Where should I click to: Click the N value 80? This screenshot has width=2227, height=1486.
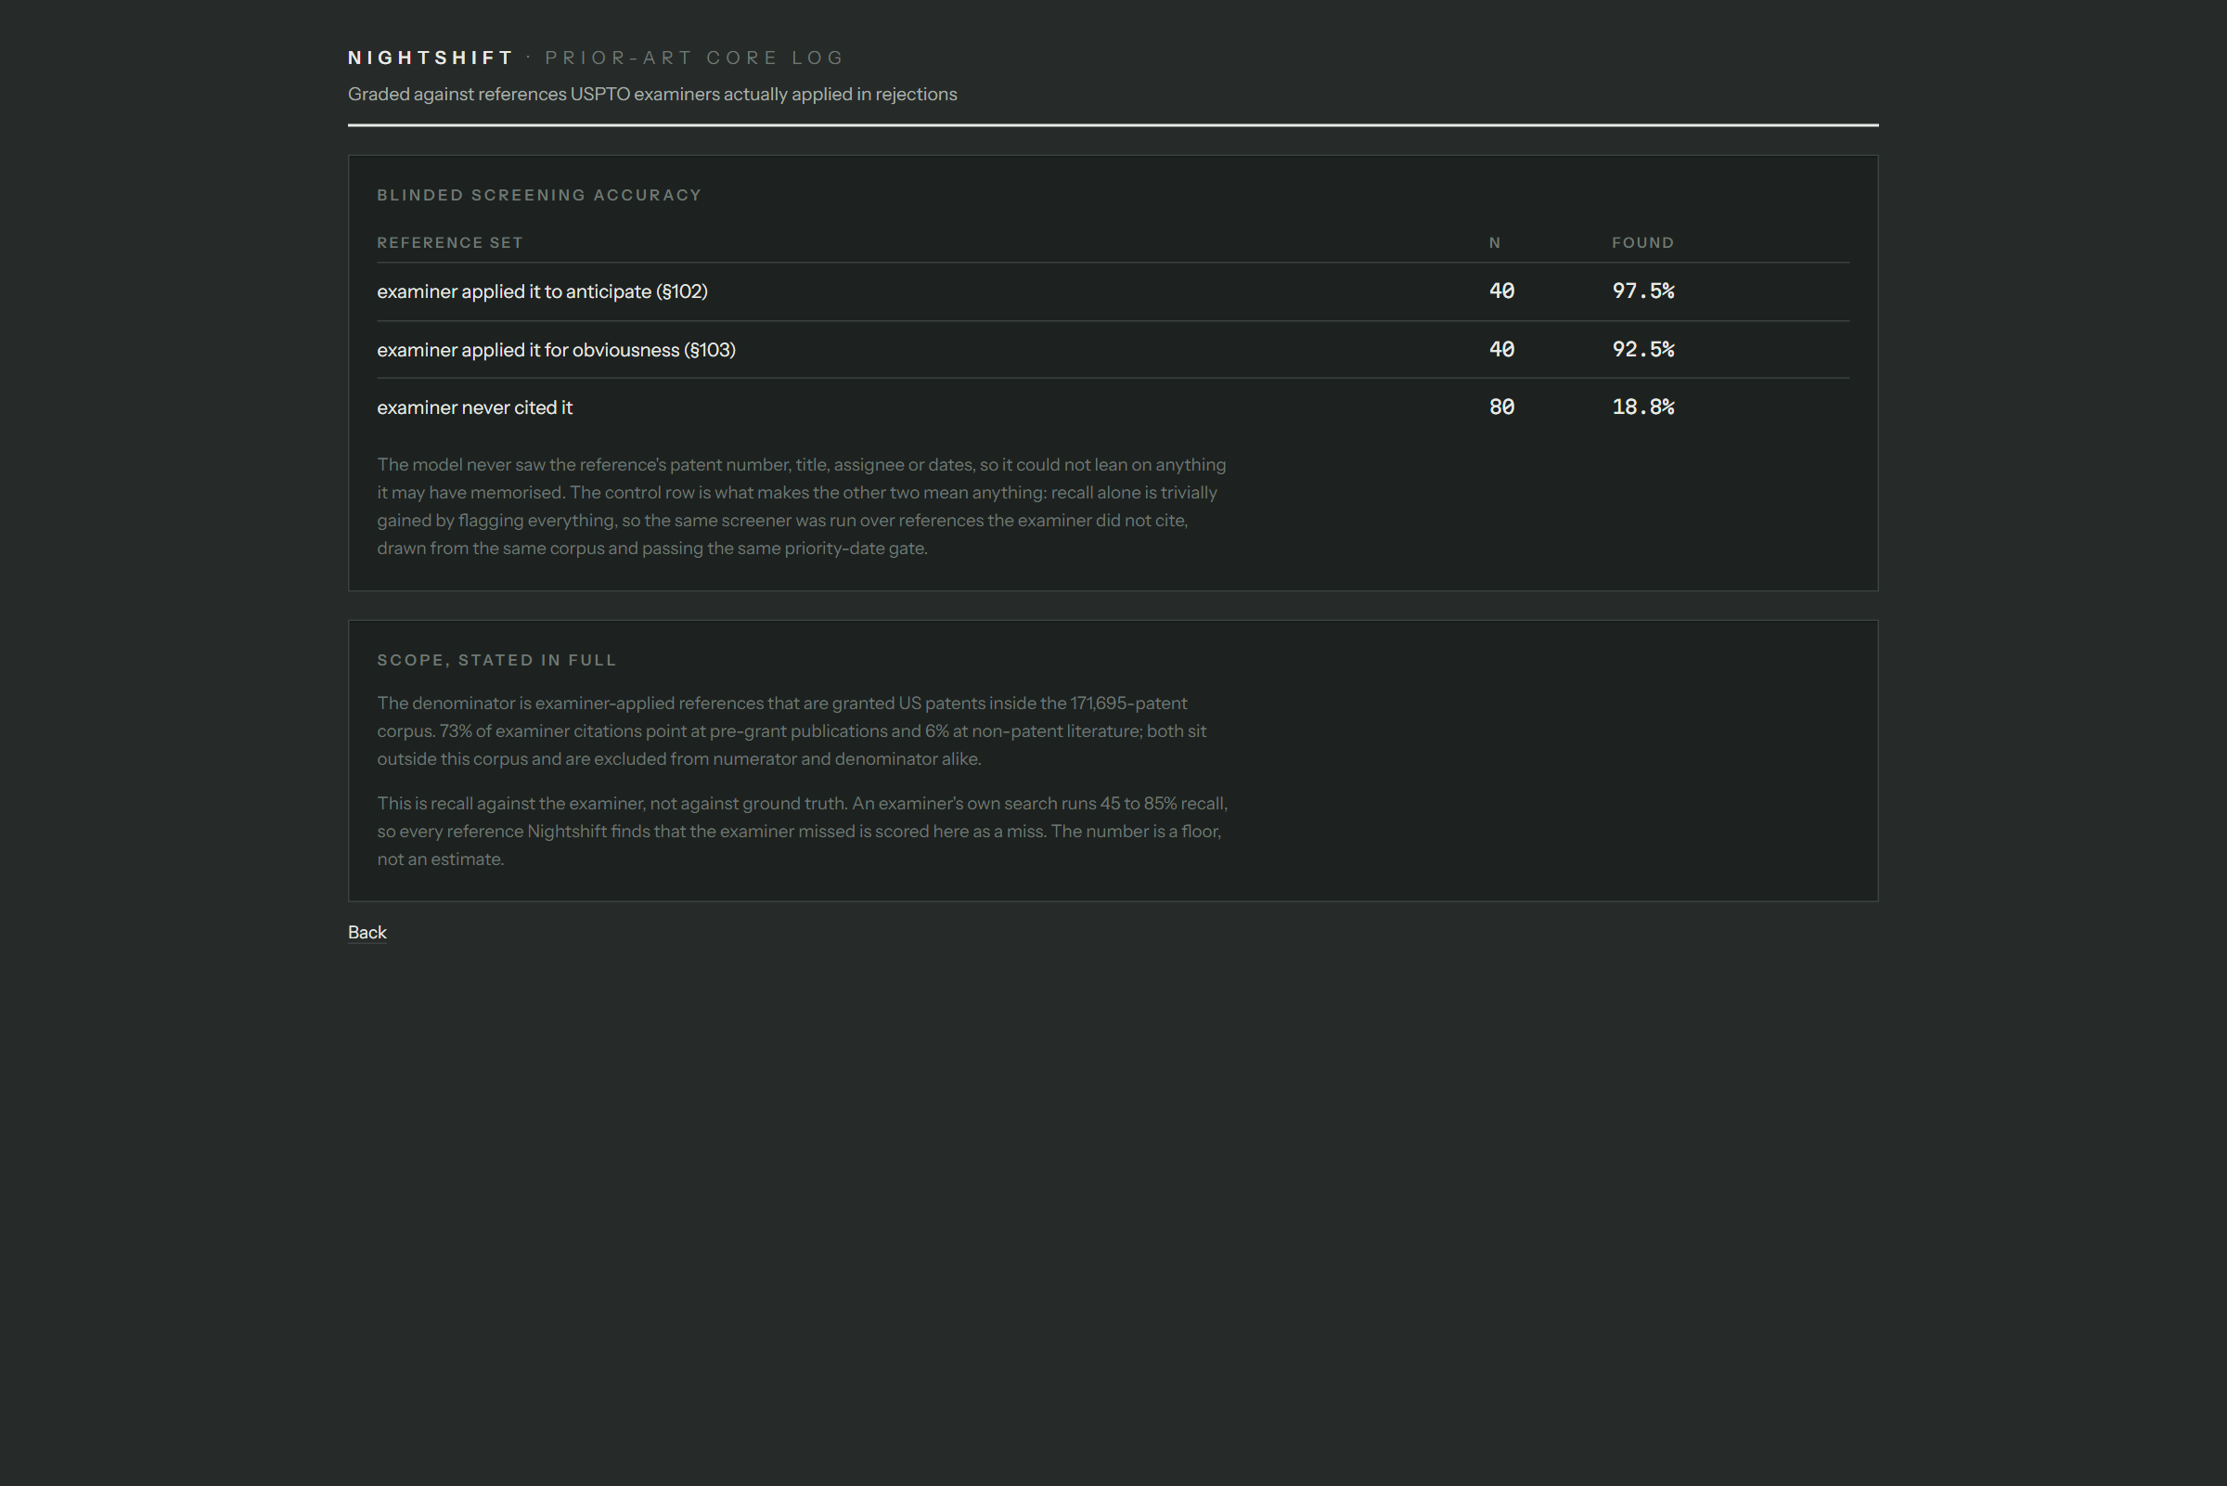tap(1501, 407)
